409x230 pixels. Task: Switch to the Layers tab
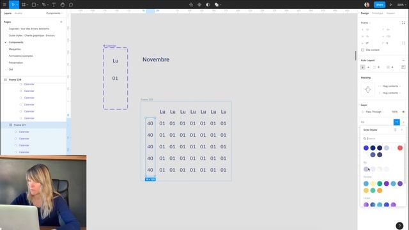(8, 13)
